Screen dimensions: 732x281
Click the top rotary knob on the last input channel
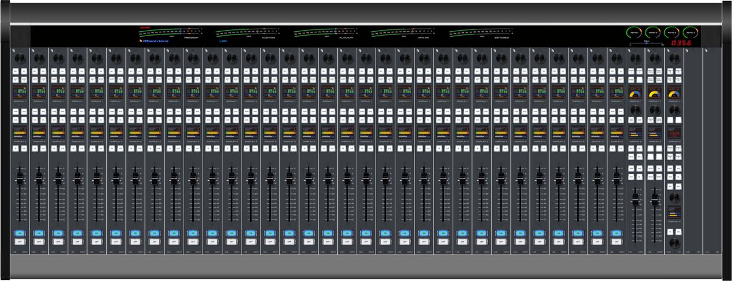point(616,57)
